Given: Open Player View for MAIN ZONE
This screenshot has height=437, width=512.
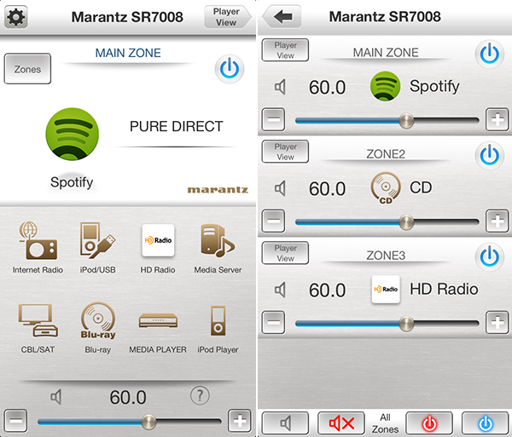Looking at the screenshot, I should coord(285,50).
